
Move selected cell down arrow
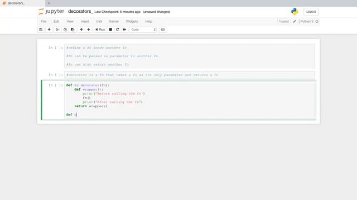pos(89,29)
